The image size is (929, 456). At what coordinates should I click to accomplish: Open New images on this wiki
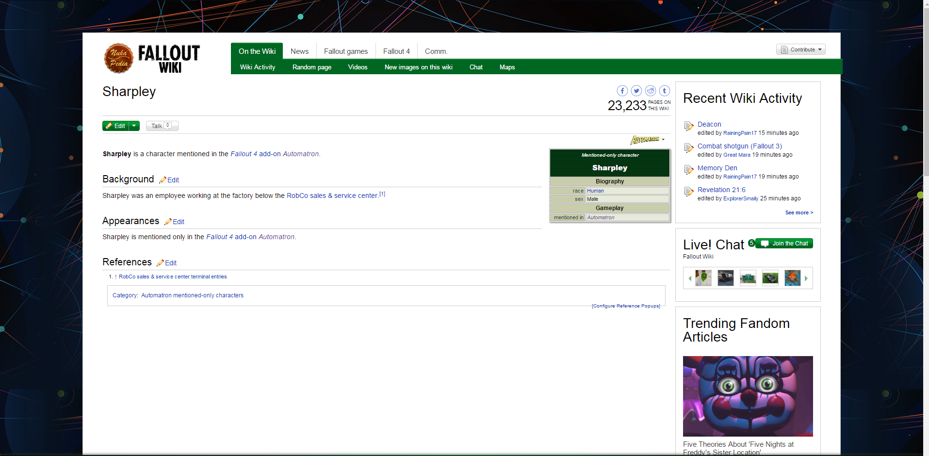(x=418, y=67)
